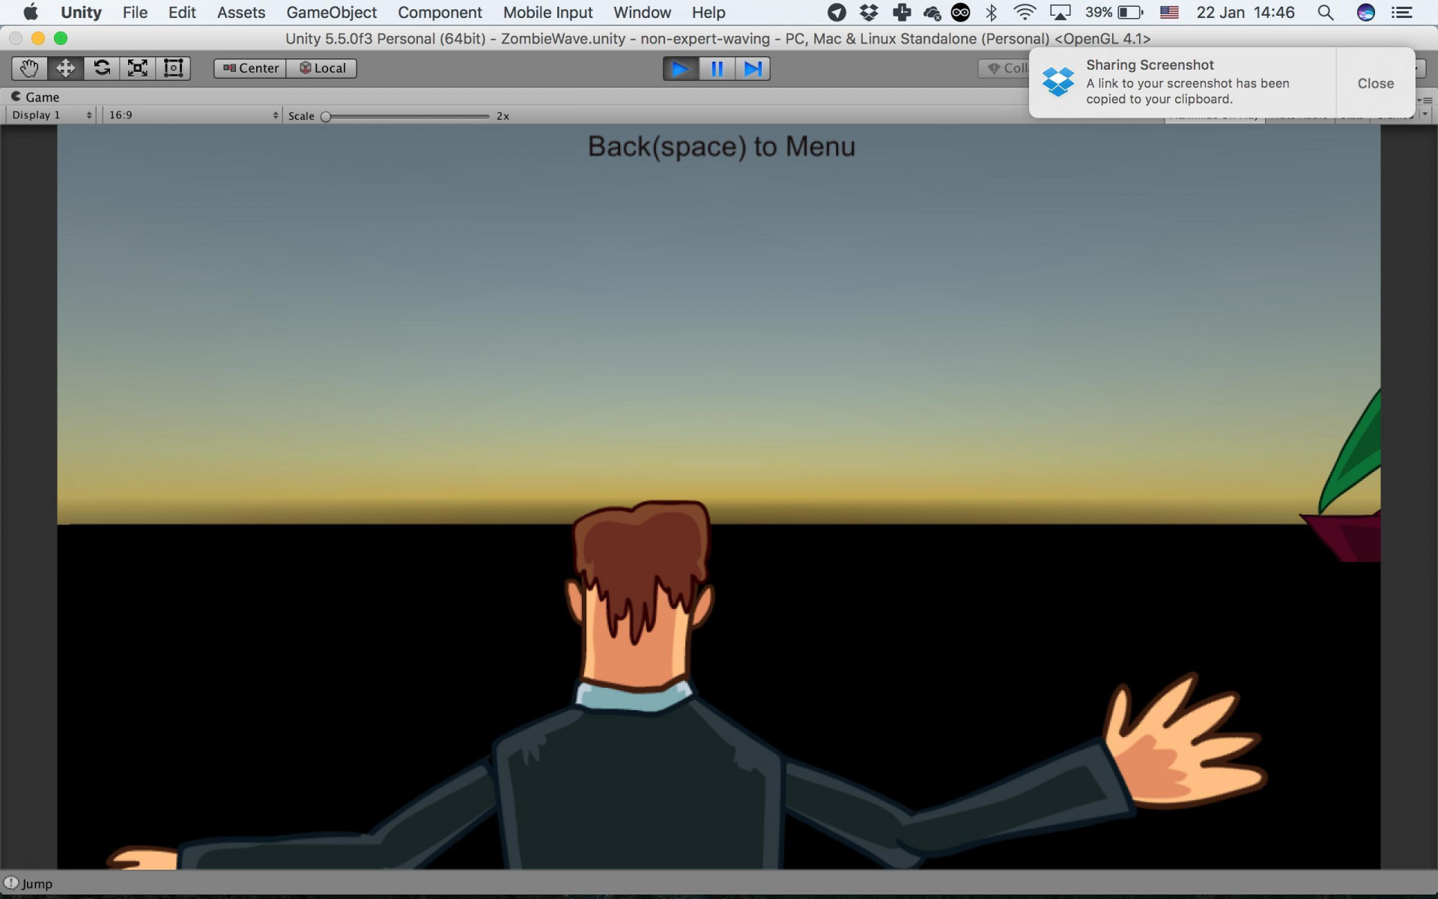Open the Window menu
This screenshot has width=1438, height=899.
click(642, 13)
